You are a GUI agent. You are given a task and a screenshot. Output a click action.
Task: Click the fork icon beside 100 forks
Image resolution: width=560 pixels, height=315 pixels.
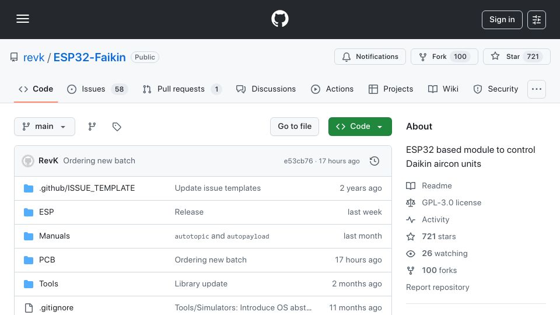(x=411, y=270)
